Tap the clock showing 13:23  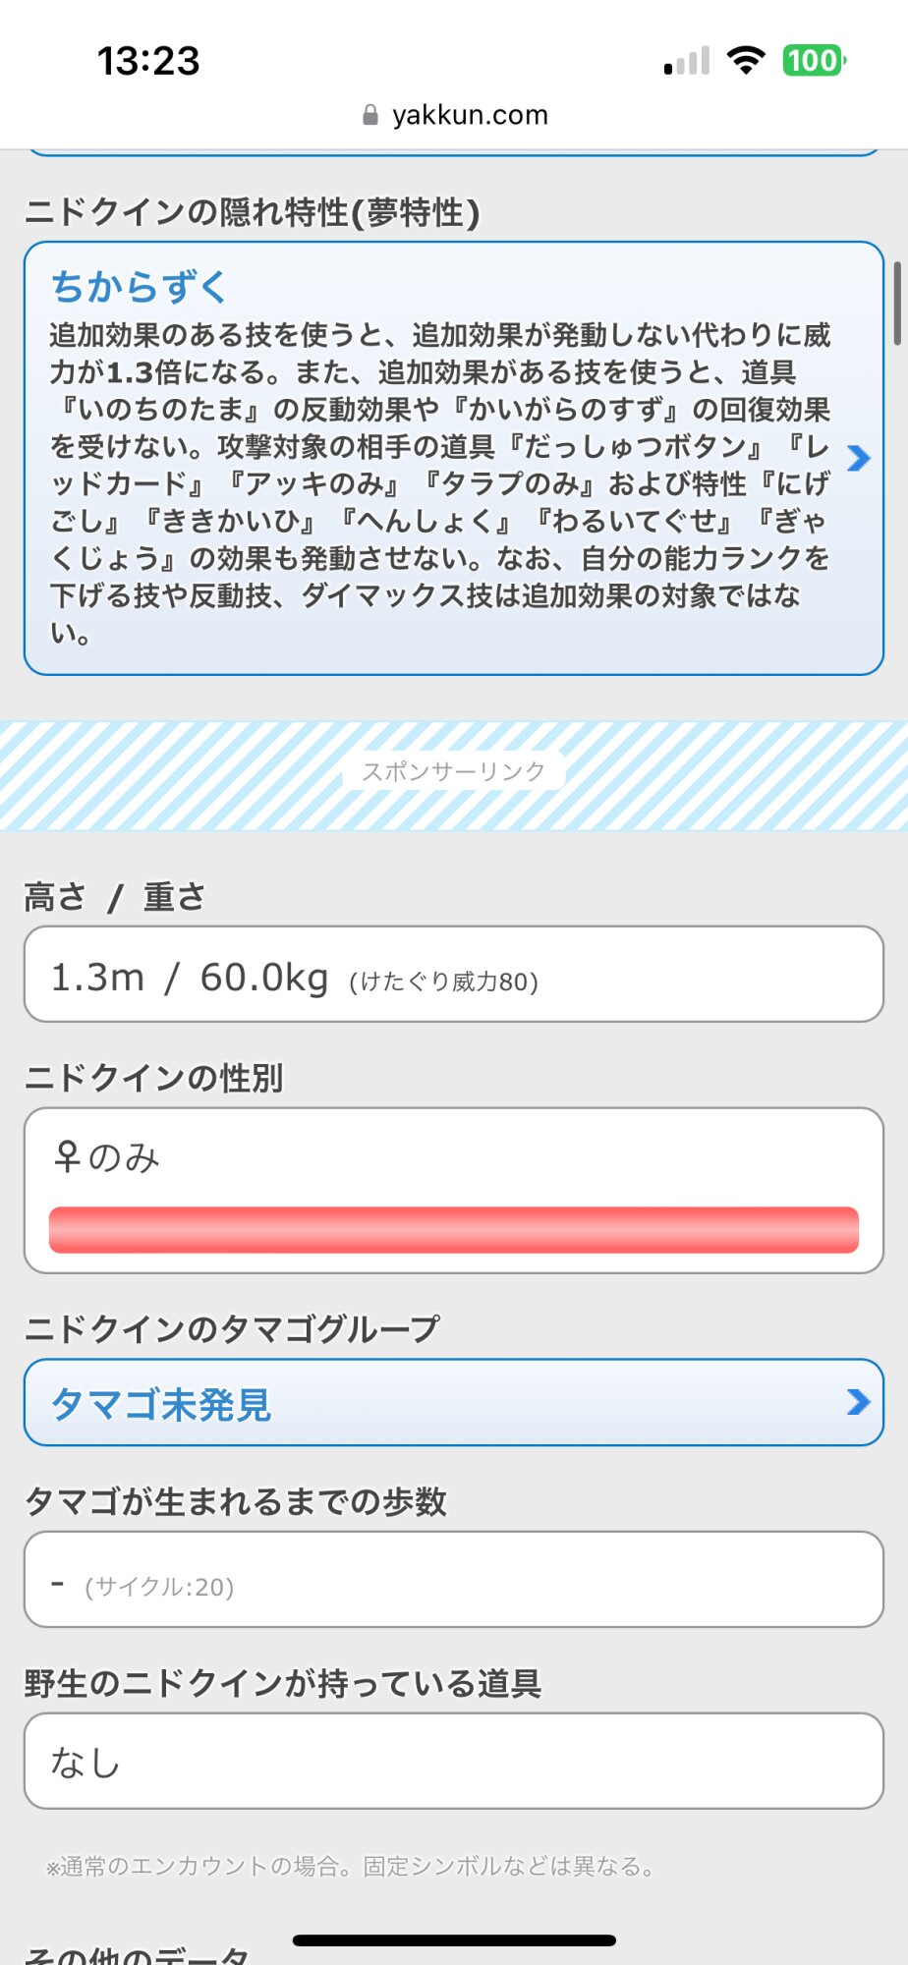[148, 61]
